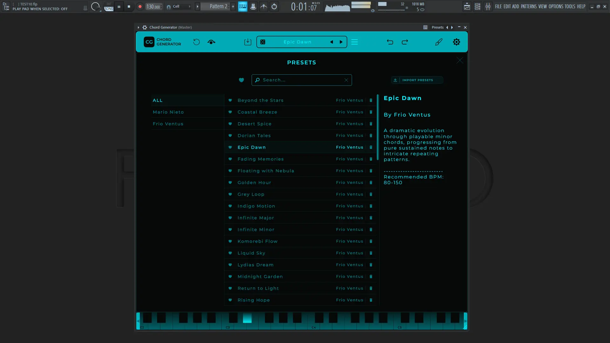This screenshot has height=343, width=610.
Task: Open the hamburger menu next to Epic Dawn
Action: (355, 42)
